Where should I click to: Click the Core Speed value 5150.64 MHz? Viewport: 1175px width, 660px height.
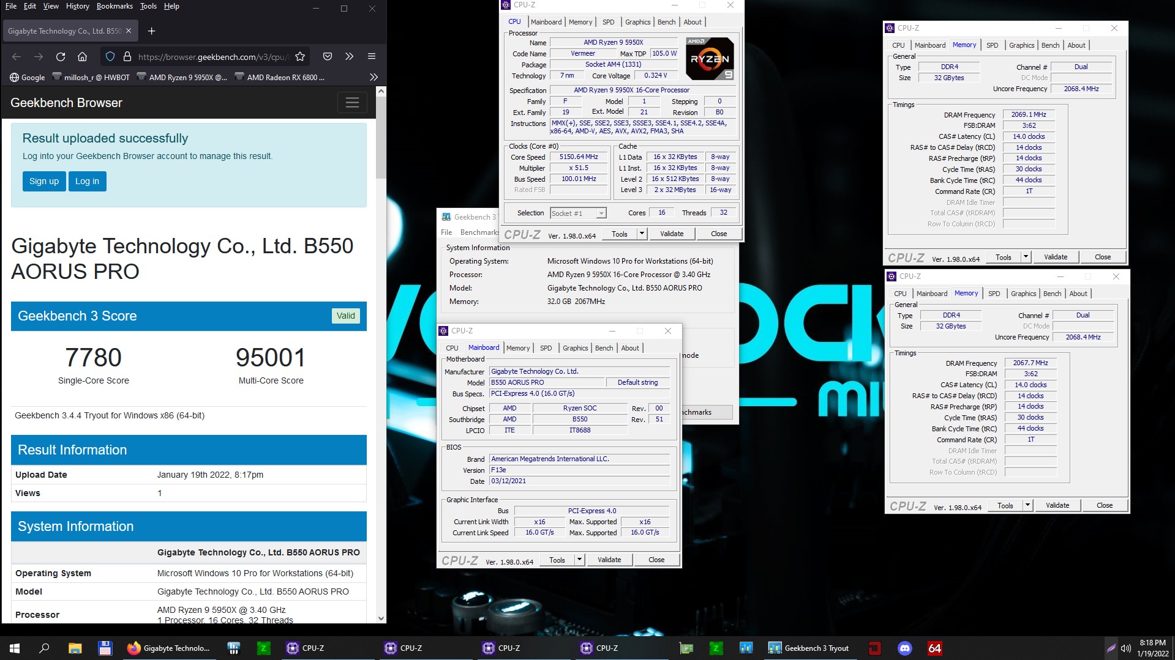coord(579,157)
